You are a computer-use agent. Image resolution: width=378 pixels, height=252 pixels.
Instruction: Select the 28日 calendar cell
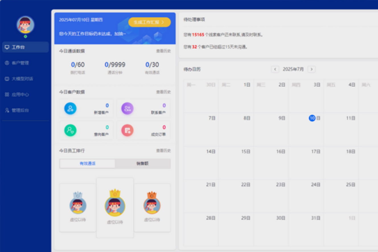click(201, 230)
